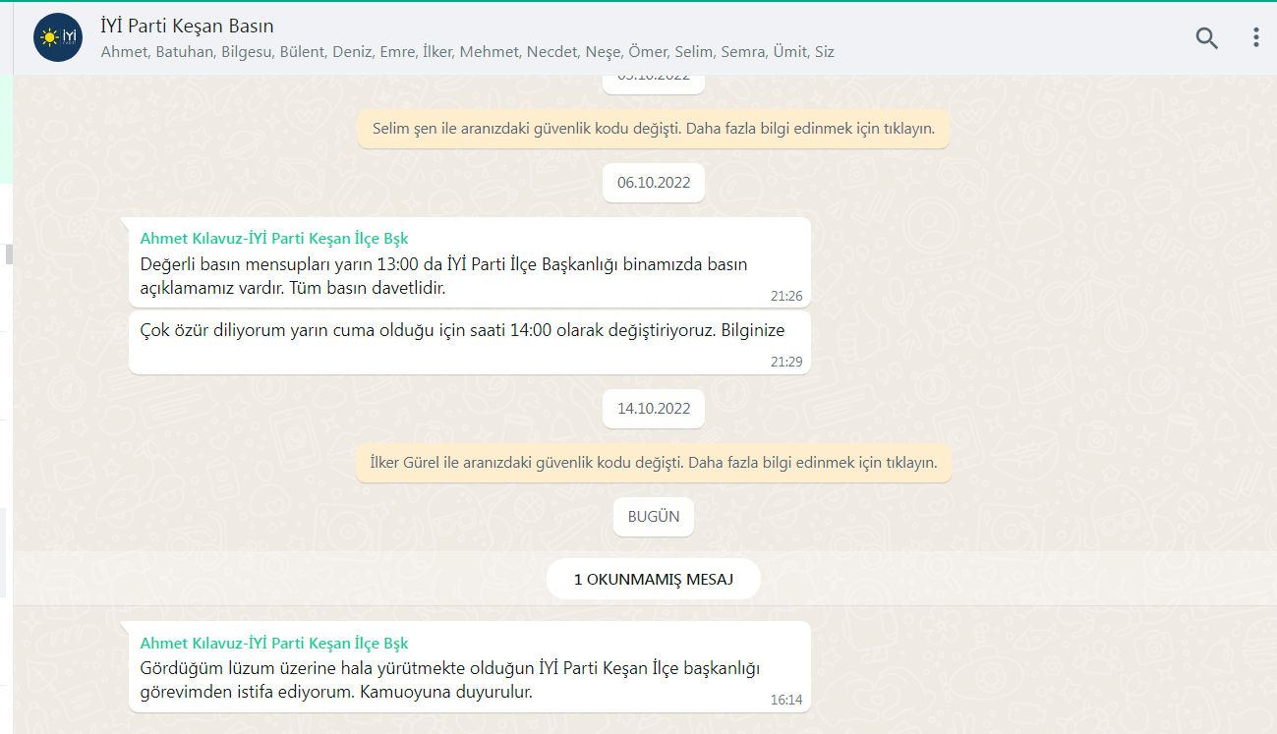This screenshot has height=734, width=1277.
Task: Click the 14.10.2022 date chip
Action: point(653,409)
